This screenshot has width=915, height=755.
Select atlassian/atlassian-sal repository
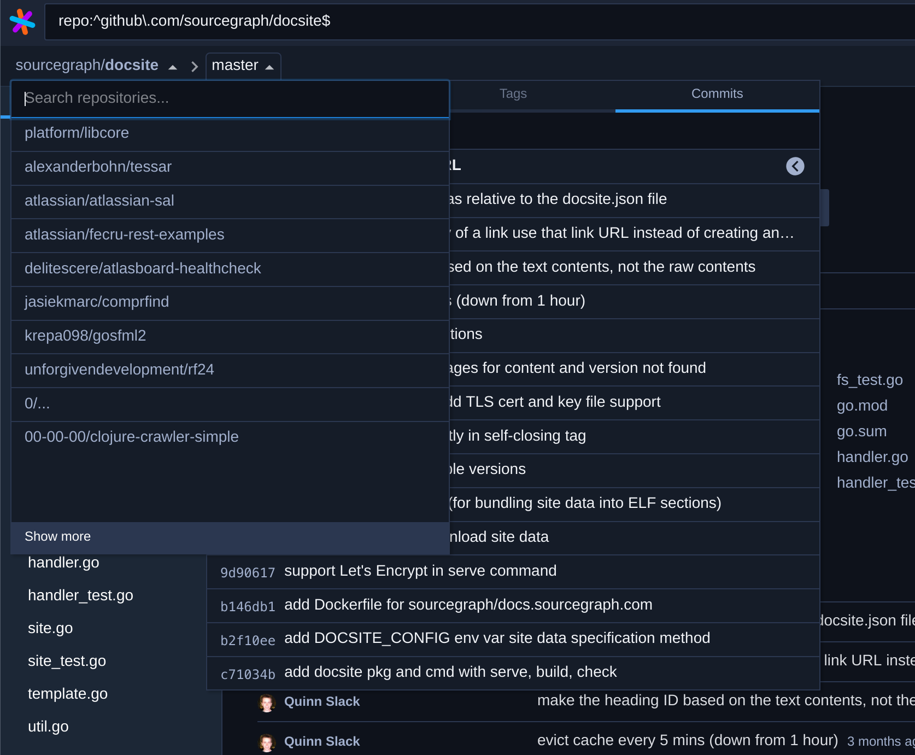(230, 201)
